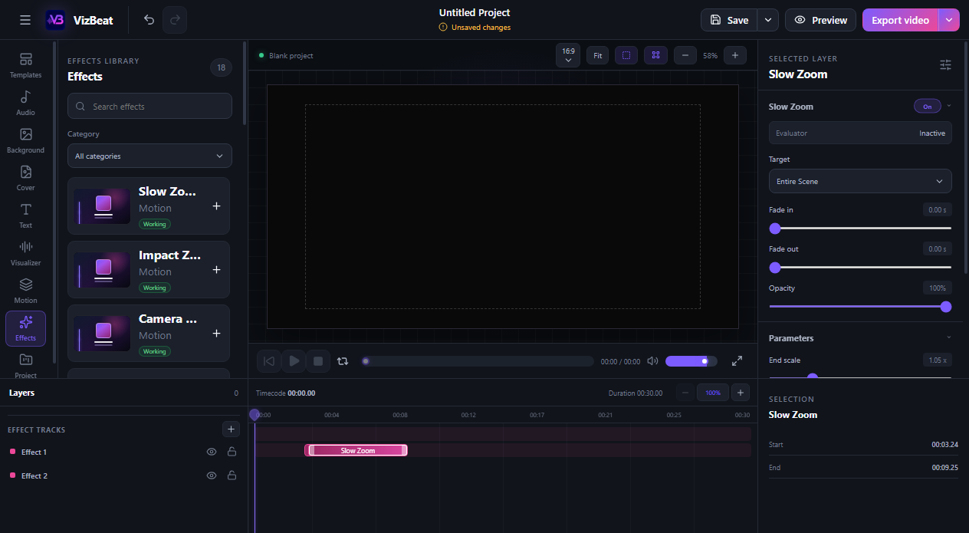Open the Save options dropdown arrow
969x533 pixels.
pyautogui.click(x=768, y=20)
